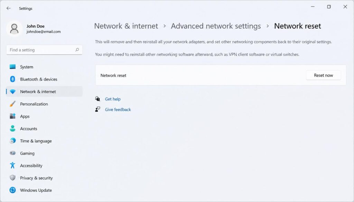Click the Privacy shield icon
Image resolution: width=354 pixels, height=202 pixels.
tap(13, 178)
